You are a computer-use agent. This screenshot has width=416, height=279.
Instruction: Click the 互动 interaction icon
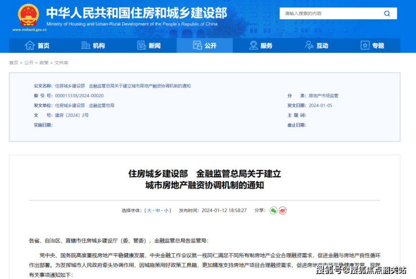(308, 46)
